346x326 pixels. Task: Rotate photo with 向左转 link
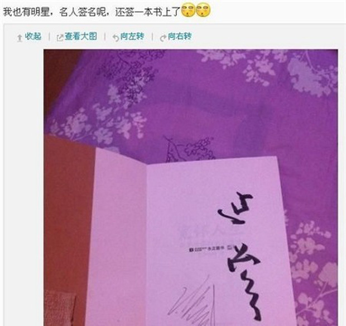tap(132, 36)
